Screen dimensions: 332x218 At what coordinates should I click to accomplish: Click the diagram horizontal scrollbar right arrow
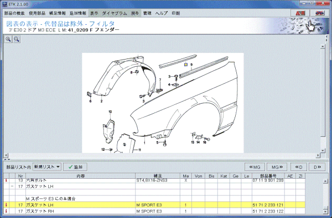point(318,155)
